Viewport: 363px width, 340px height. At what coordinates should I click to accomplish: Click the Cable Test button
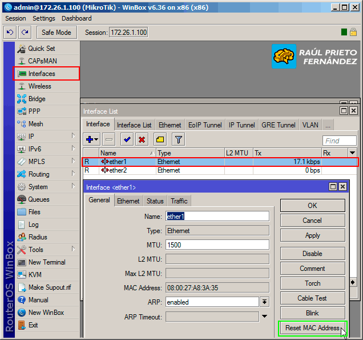[x=312, y=298]
